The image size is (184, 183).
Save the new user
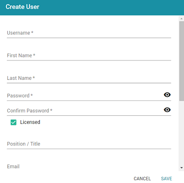click(167, 179)
